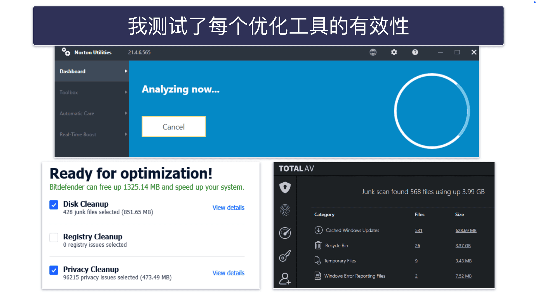Click the Category column header
This screenshot has width=537, height=302.
[324, 214]
